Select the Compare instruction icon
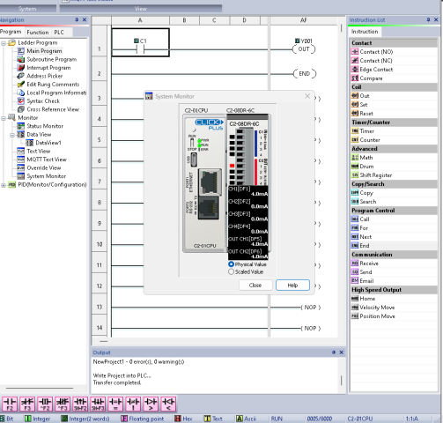This screenshot has height=423, width=443. click(355, 78)
